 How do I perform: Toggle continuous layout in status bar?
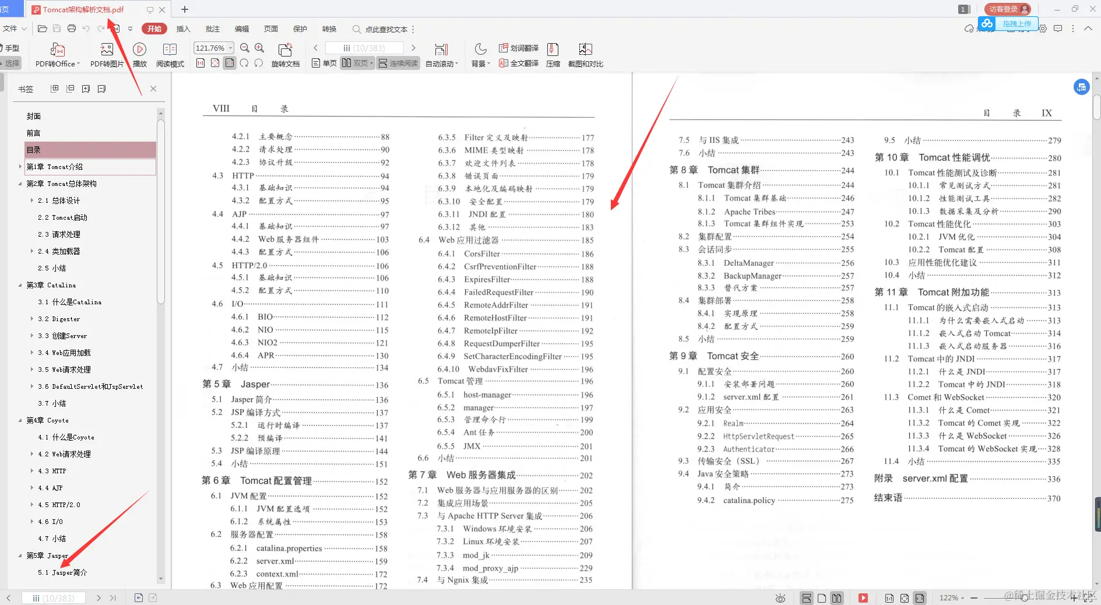coord(807,598)
